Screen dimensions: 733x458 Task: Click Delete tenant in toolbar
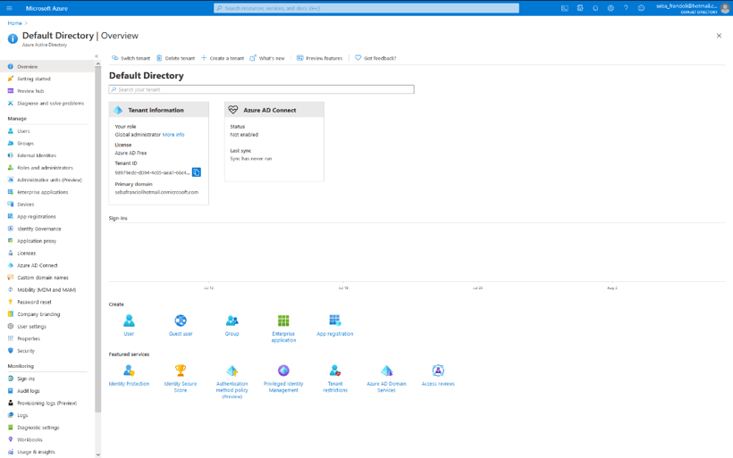tap(175, 58)
